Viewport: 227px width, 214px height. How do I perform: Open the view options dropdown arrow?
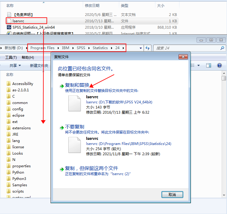[198, 65]
